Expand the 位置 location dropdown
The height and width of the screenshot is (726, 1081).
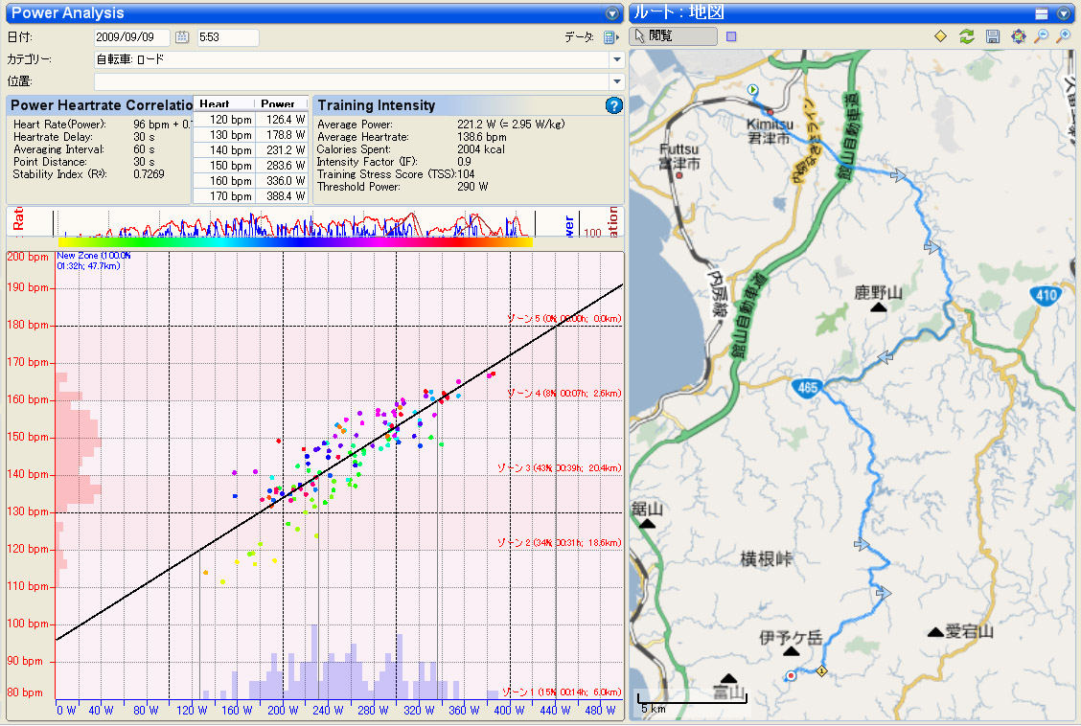616,81
